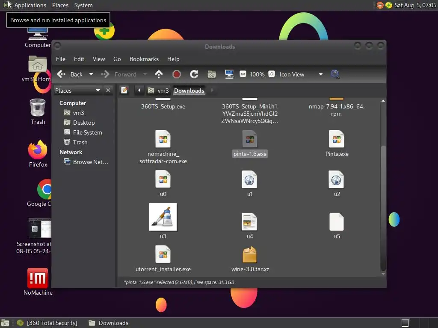Image resolution: width=438 pixels, height=328 pixels.
Task: Open the magnifier Search icon
Action: click(335, 74)
